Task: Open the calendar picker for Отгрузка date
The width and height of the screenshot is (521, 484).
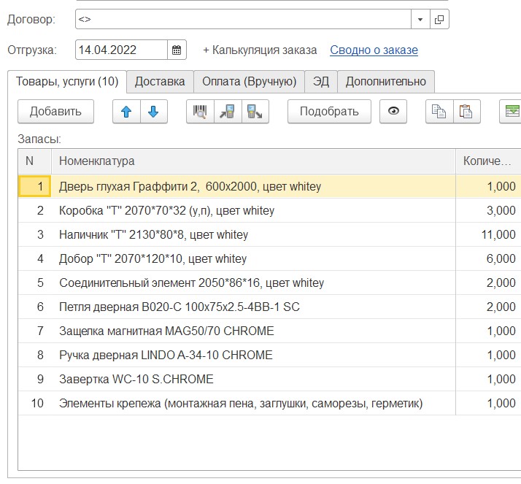Action: click(x=177, y=50)
